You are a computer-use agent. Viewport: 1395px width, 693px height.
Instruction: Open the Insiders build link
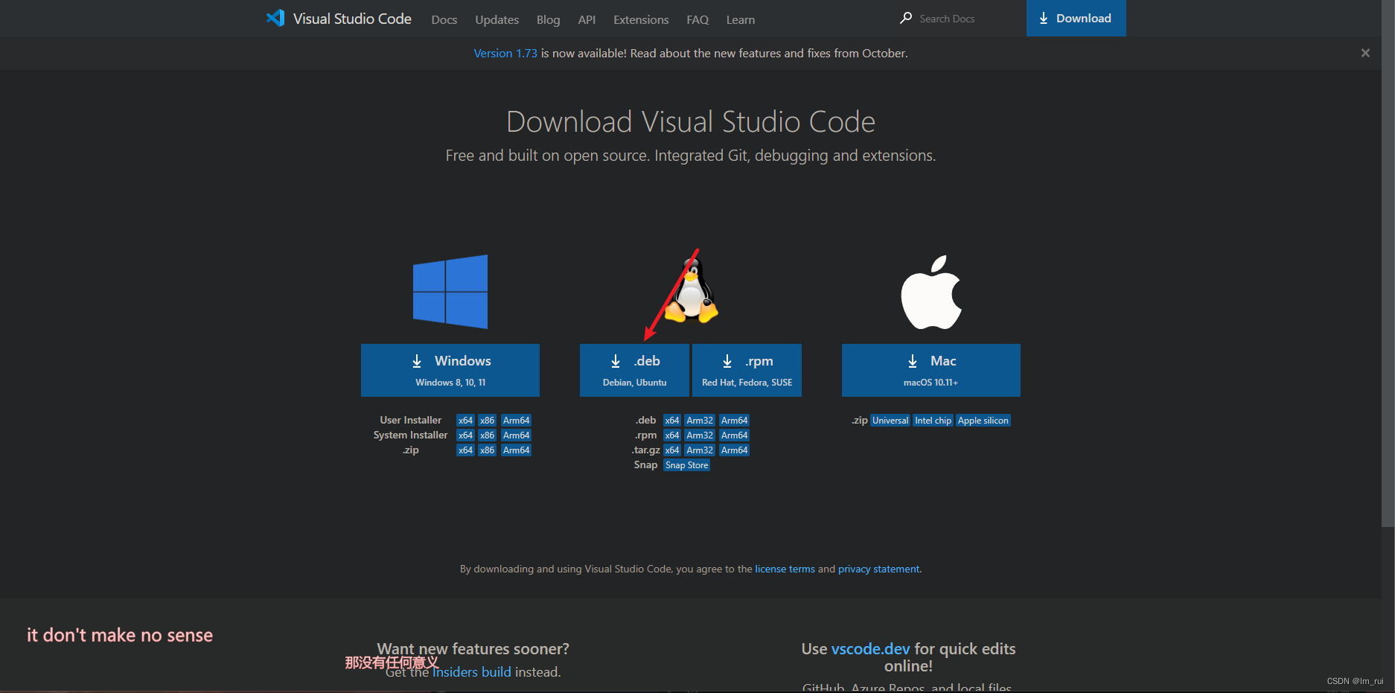[x=472, y=672]
